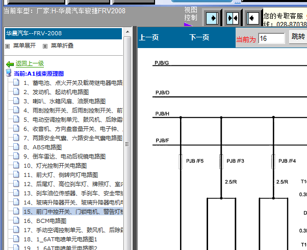Viewport: 307px width, 250px height.
Task: Click the 跳转 jump button
Action: (x=298, y=37)
